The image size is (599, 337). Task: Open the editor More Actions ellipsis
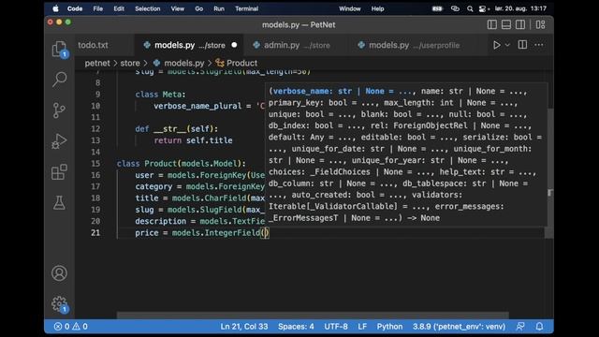pyautogui.click(x=539, y=45)
